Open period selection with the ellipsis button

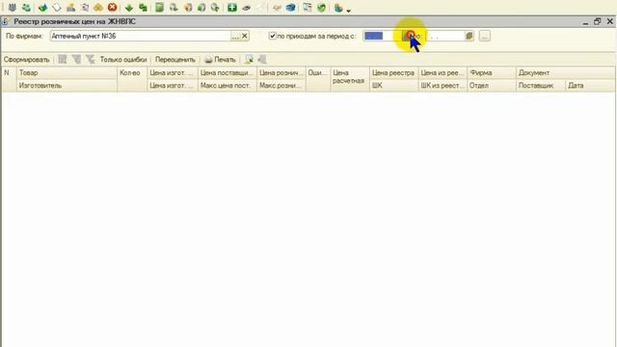point(485,36)
